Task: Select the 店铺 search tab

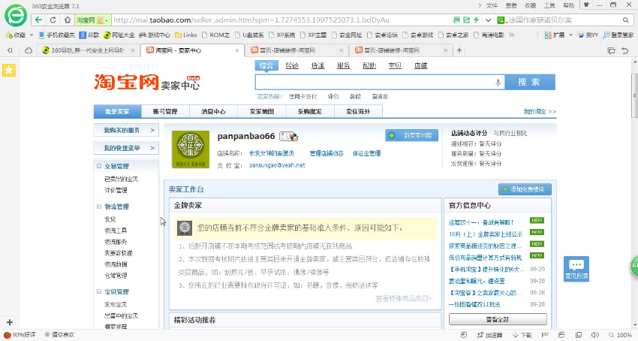Action: (x=420, y=65)
